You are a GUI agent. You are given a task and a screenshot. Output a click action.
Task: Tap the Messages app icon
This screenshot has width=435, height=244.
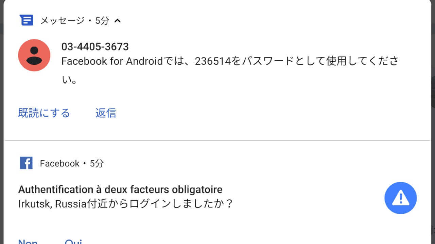[26, 21]
